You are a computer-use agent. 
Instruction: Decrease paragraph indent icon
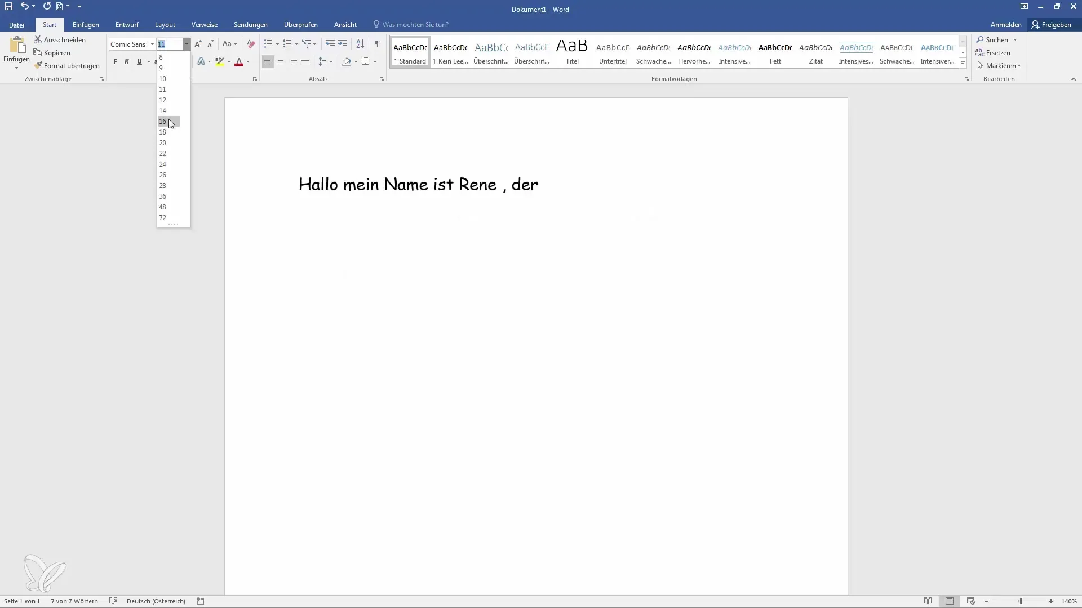point(330,44)
